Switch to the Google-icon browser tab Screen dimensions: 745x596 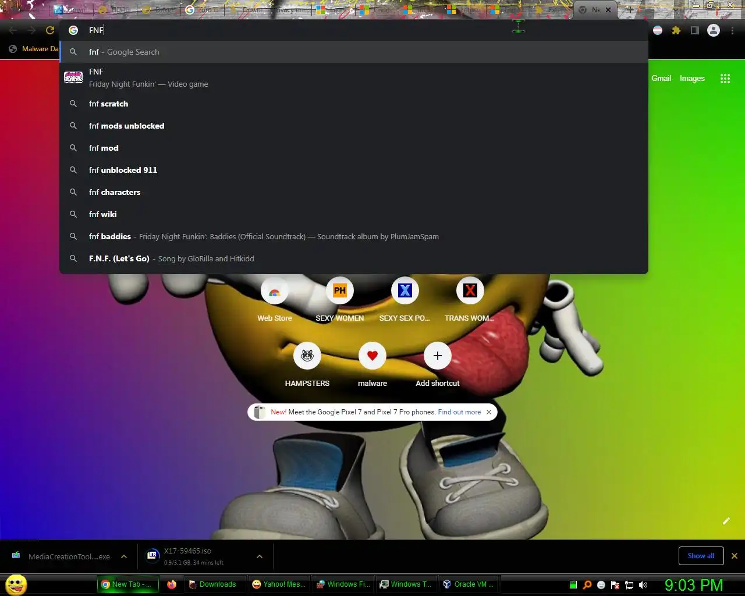(x=201, y=10)
